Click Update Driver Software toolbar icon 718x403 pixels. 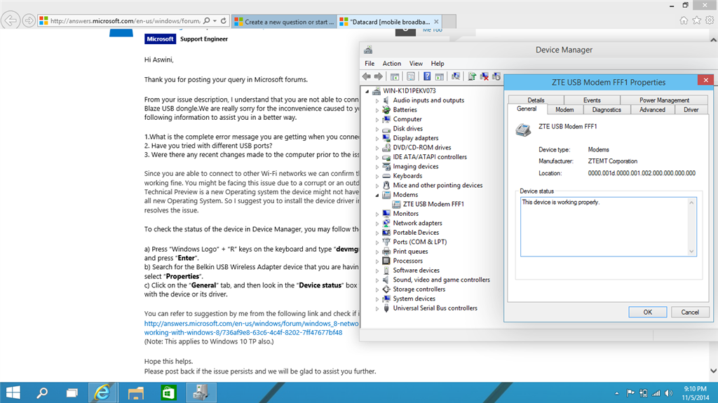pos(472,76)
